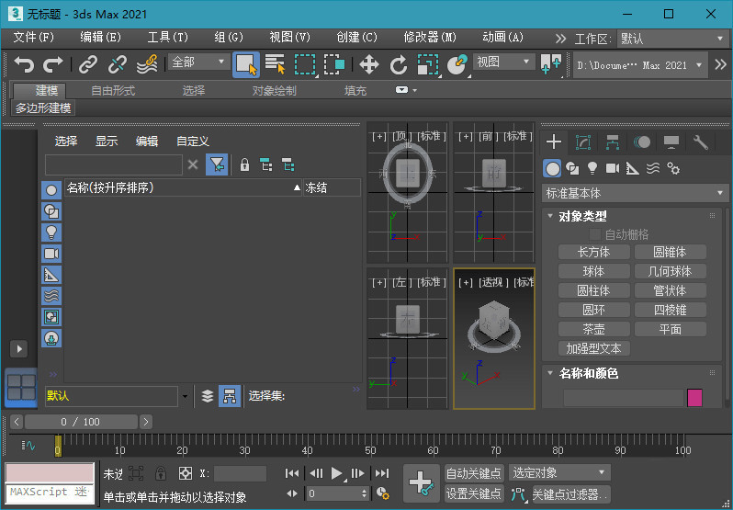Open the Motion panel tab
Screen dimensions: 733x510
[x=642, y=142]
